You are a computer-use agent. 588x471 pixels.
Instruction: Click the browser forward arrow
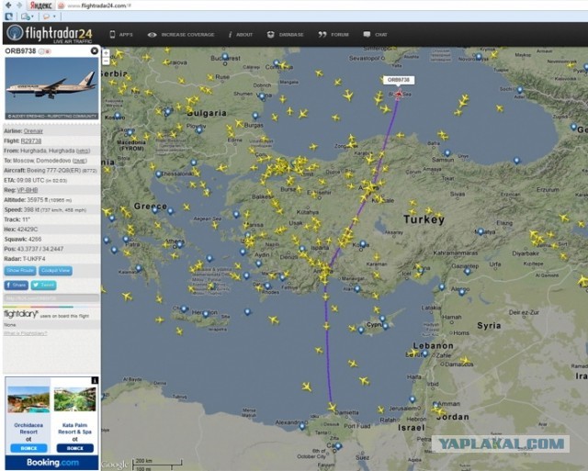pos(19,6)
